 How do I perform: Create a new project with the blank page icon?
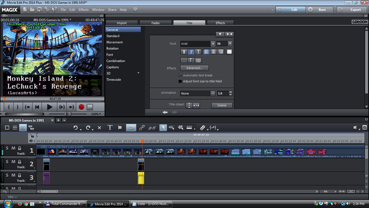pyautogui.click(x=25, y=10)
